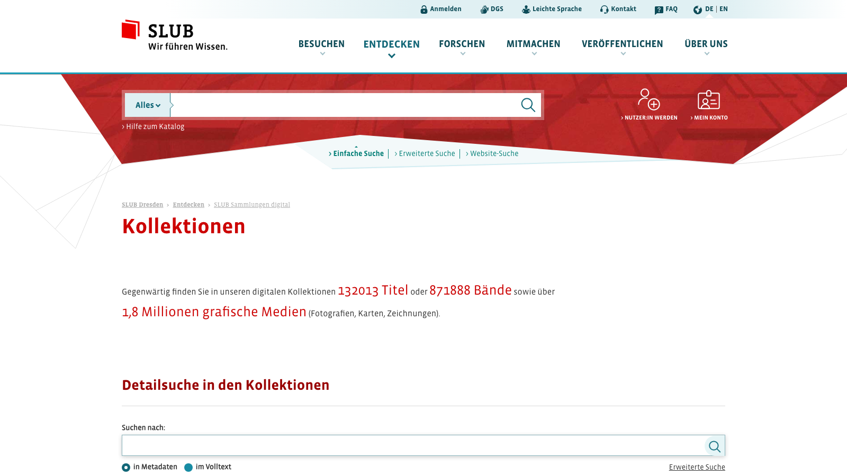Click the red SLUB logo

pos(130,31)
